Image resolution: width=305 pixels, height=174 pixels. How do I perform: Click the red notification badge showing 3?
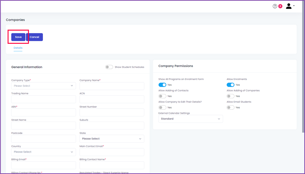[x=280, y=6]
